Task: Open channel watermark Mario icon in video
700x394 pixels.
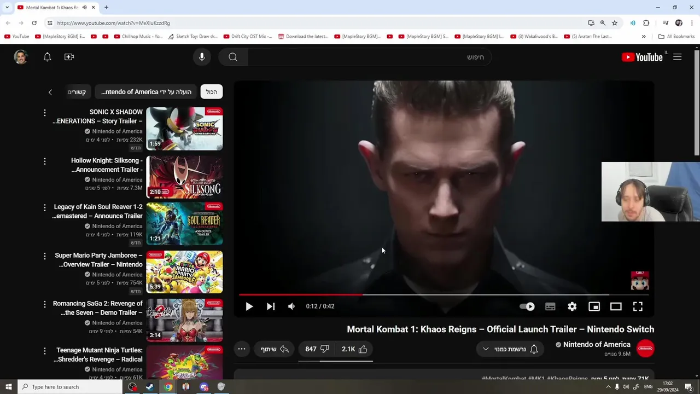Action: coord(640,280)
